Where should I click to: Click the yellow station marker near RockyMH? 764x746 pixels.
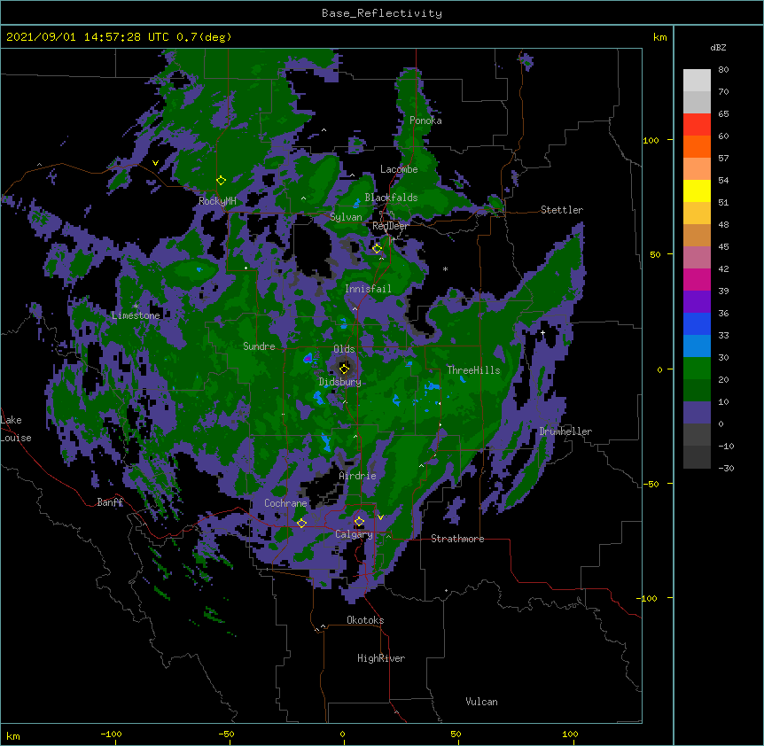221,180
